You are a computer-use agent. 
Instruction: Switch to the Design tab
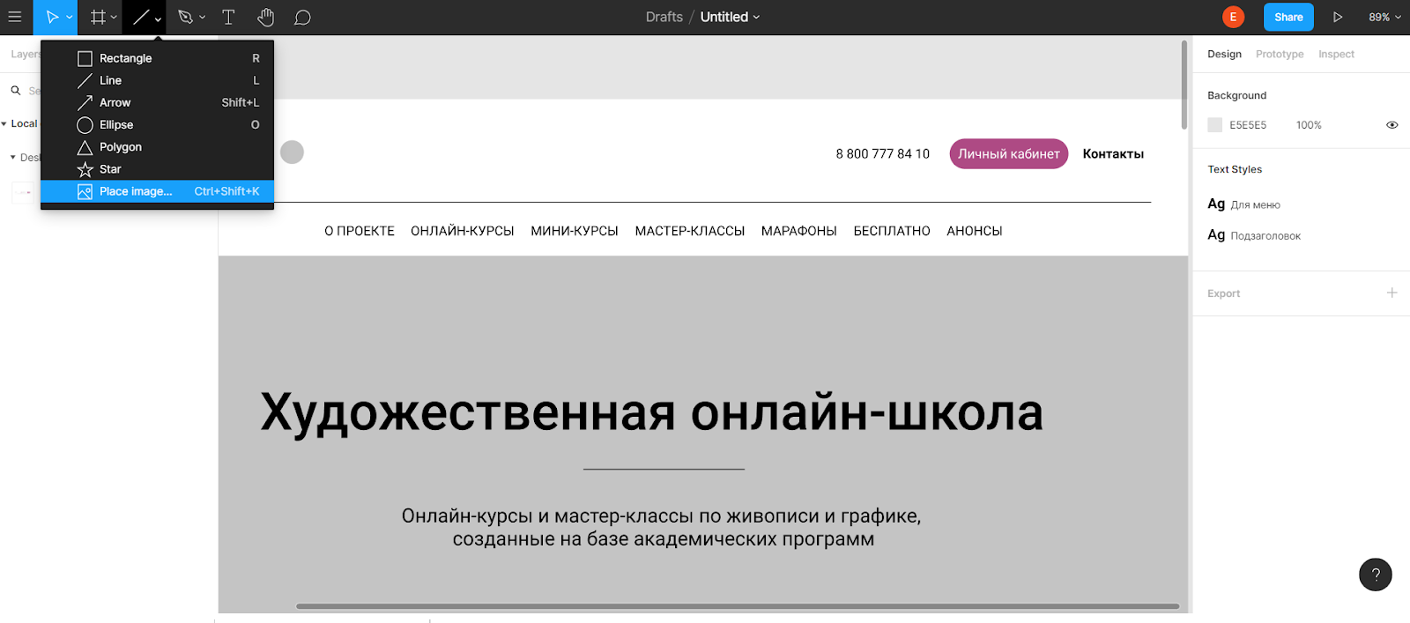[1224, 54]
